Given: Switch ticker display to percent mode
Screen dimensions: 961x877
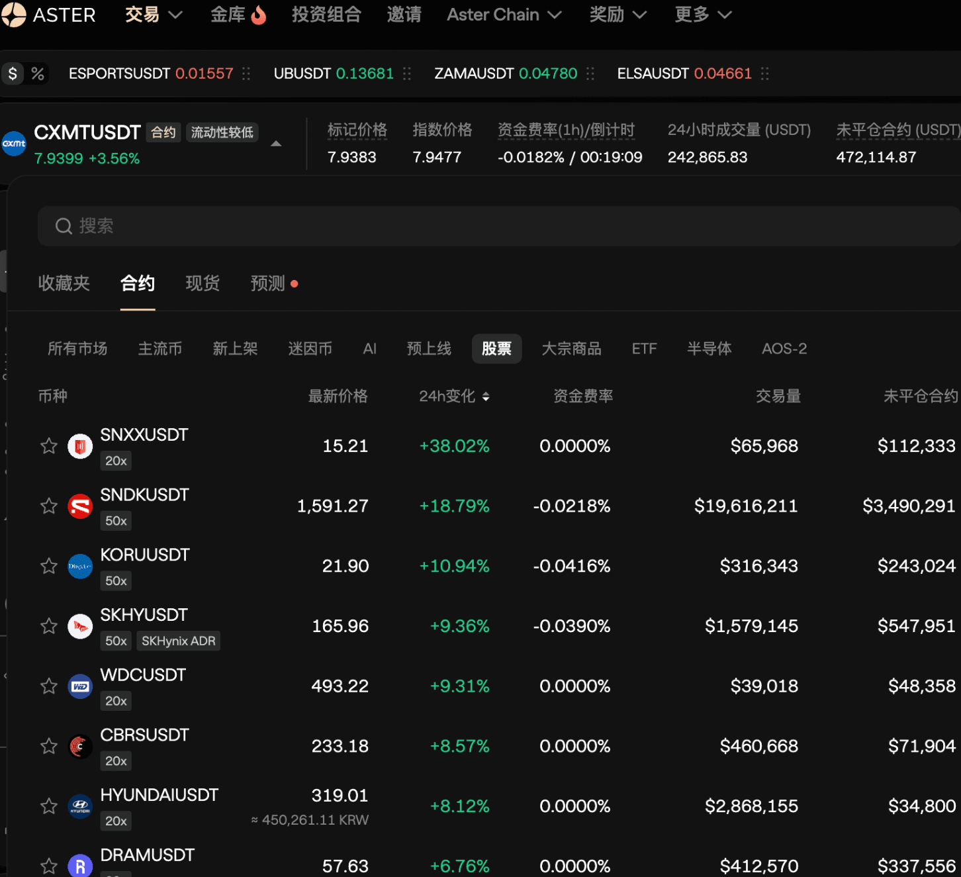Looking at the screenshot, I should pos(38,73).
